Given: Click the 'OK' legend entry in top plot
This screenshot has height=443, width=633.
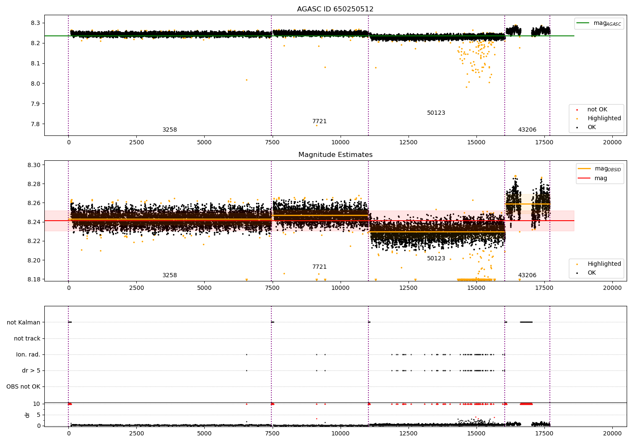Looking at the screenshot, I should [x=592, y=127].
